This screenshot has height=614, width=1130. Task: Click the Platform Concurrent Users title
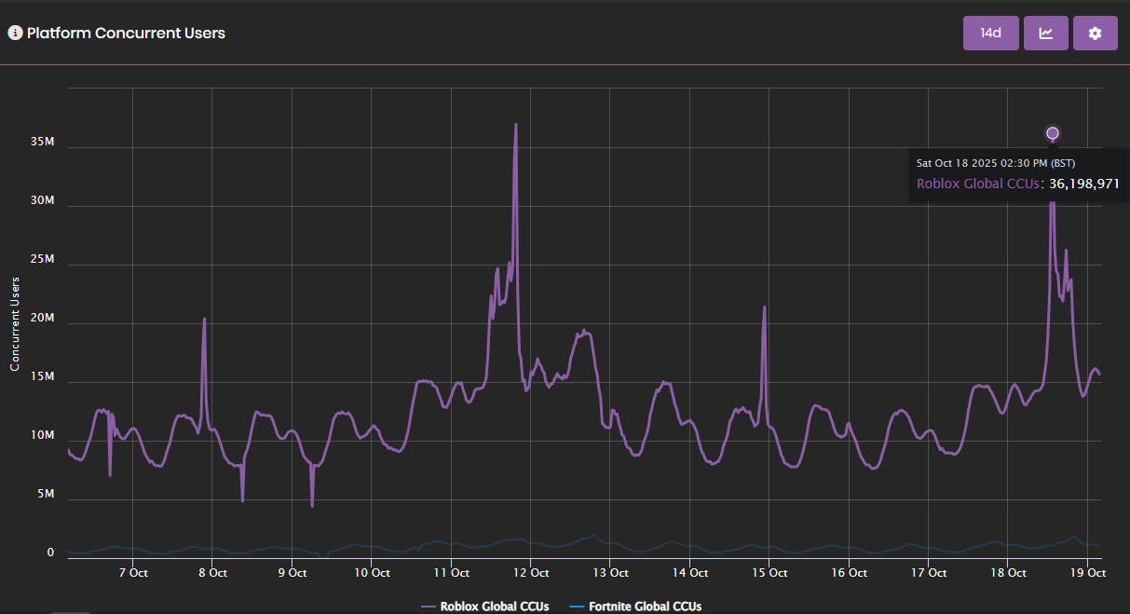click(x=126, y=33)
